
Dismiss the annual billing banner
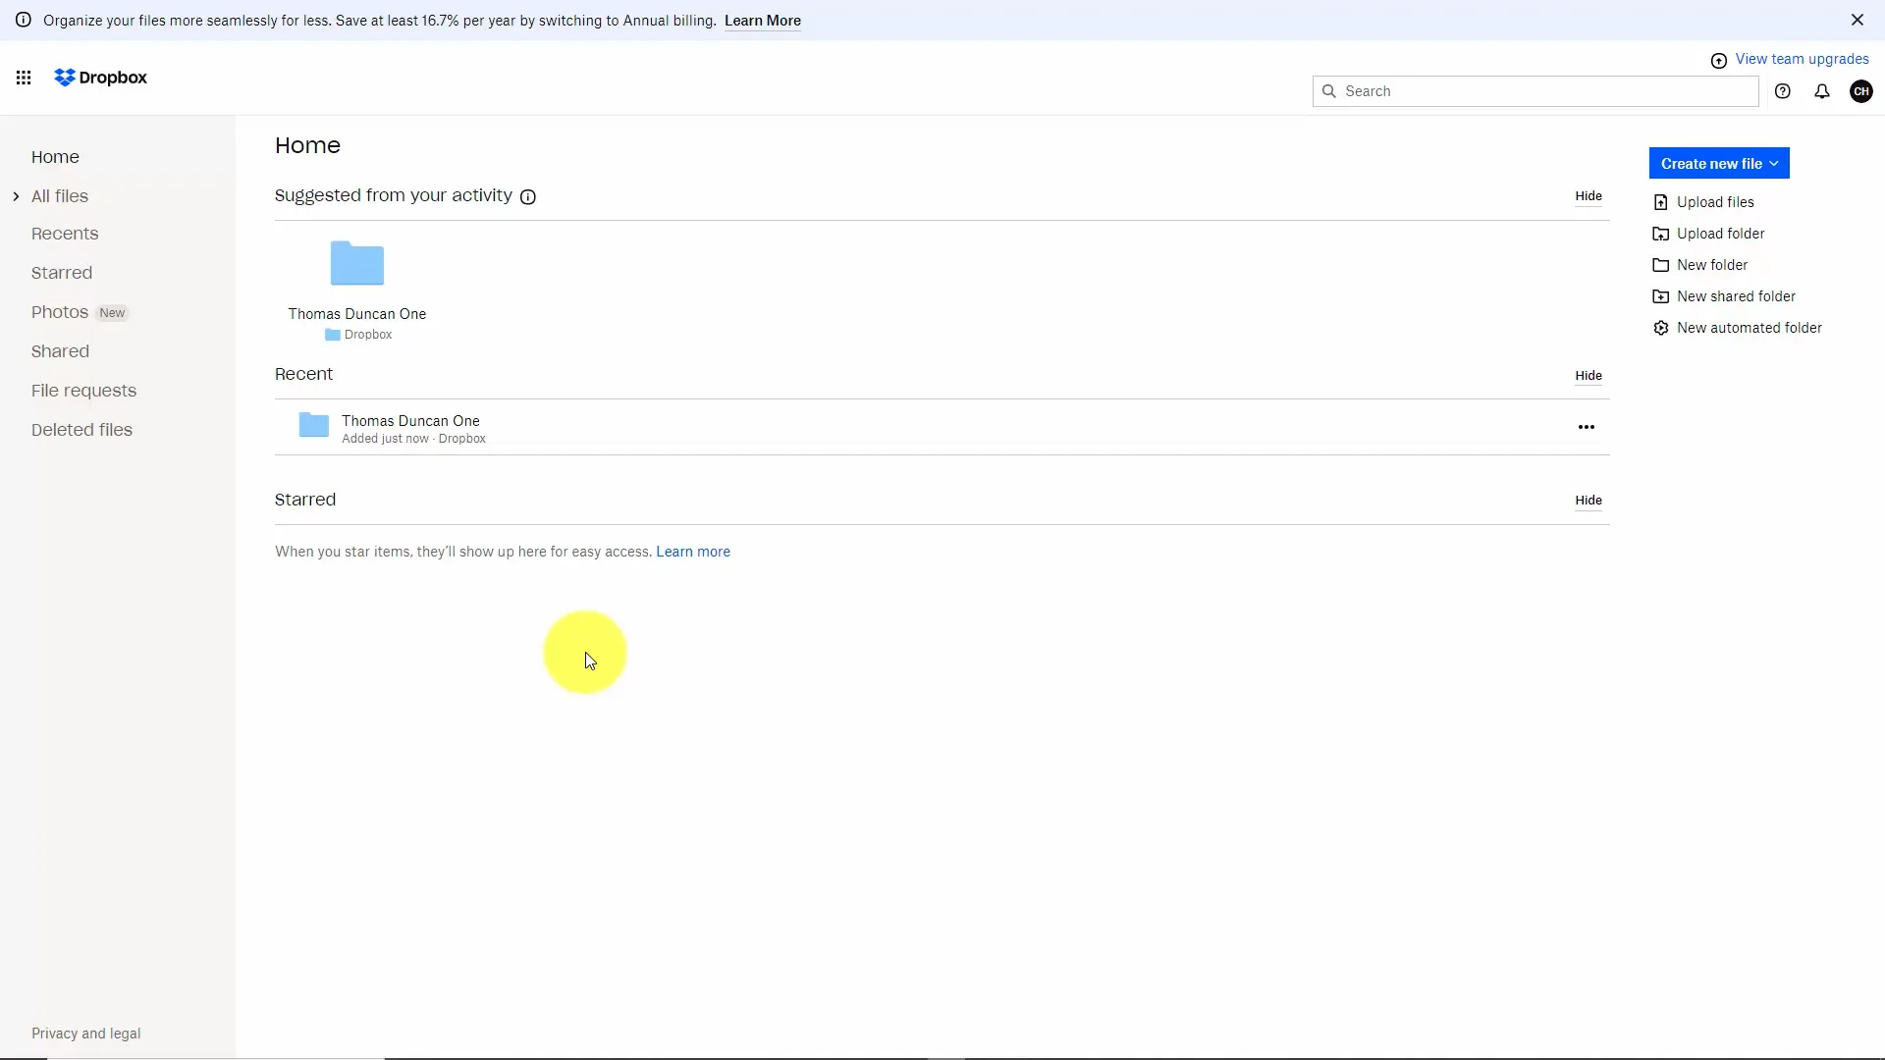(1858, 20)
